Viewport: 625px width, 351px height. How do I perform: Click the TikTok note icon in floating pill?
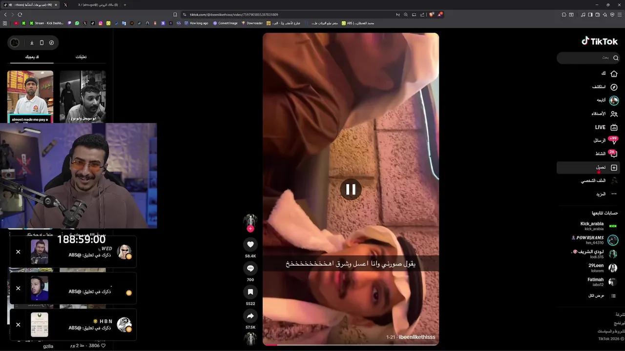pos(51,43)
